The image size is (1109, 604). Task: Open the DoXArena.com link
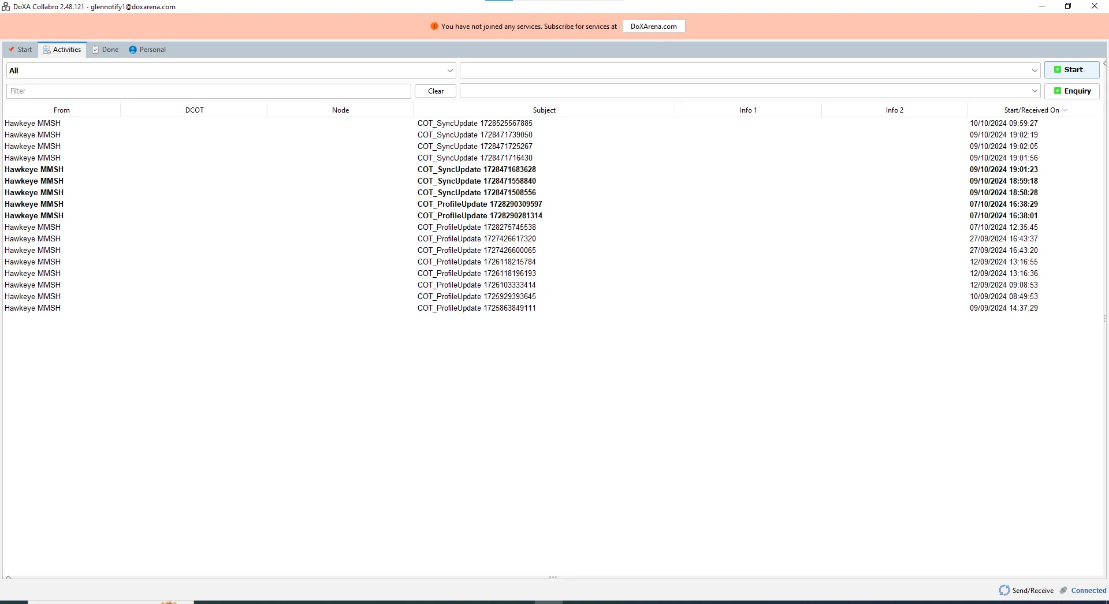tap(653, 27)
